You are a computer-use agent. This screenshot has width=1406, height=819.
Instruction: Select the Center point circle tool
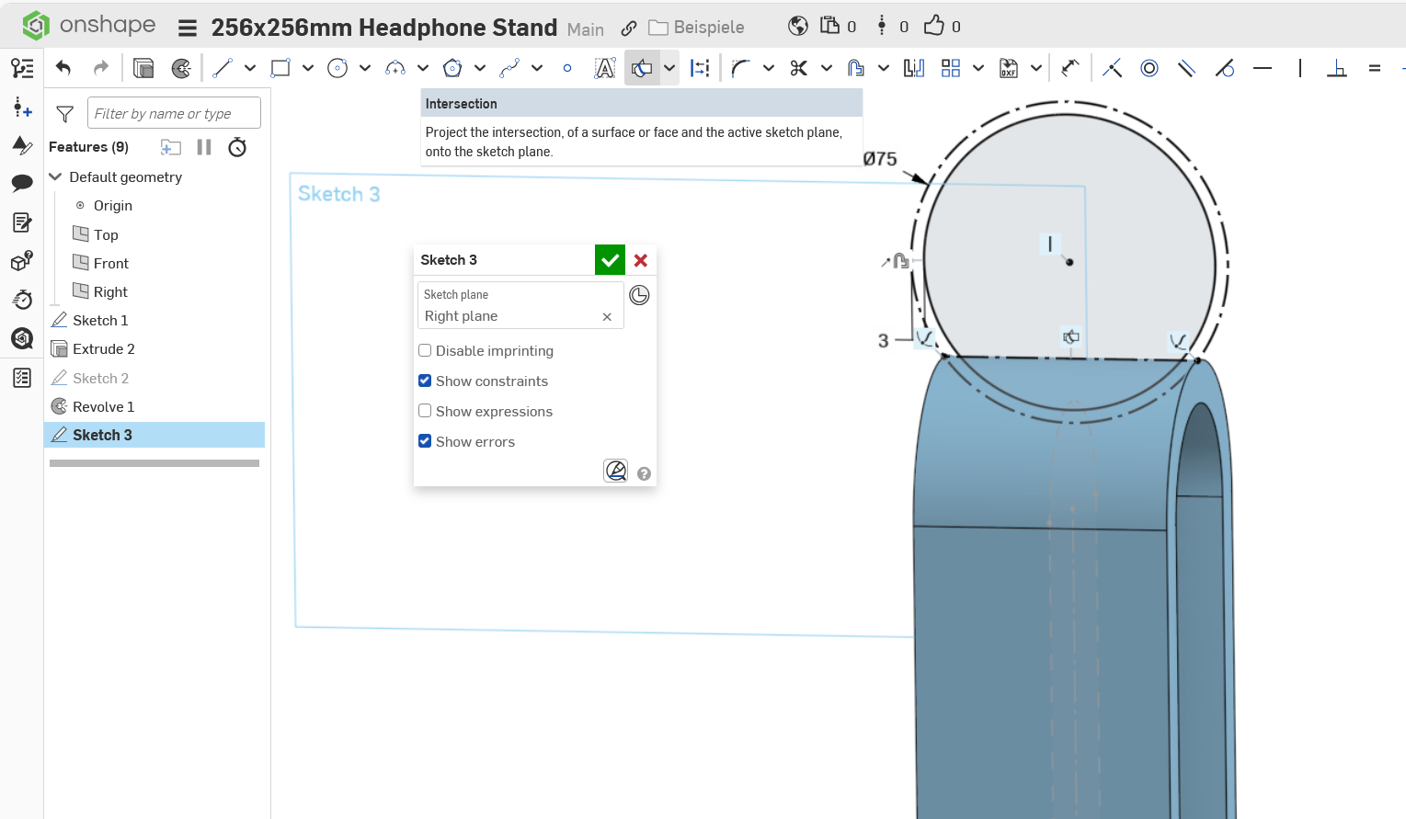(337, 68)
